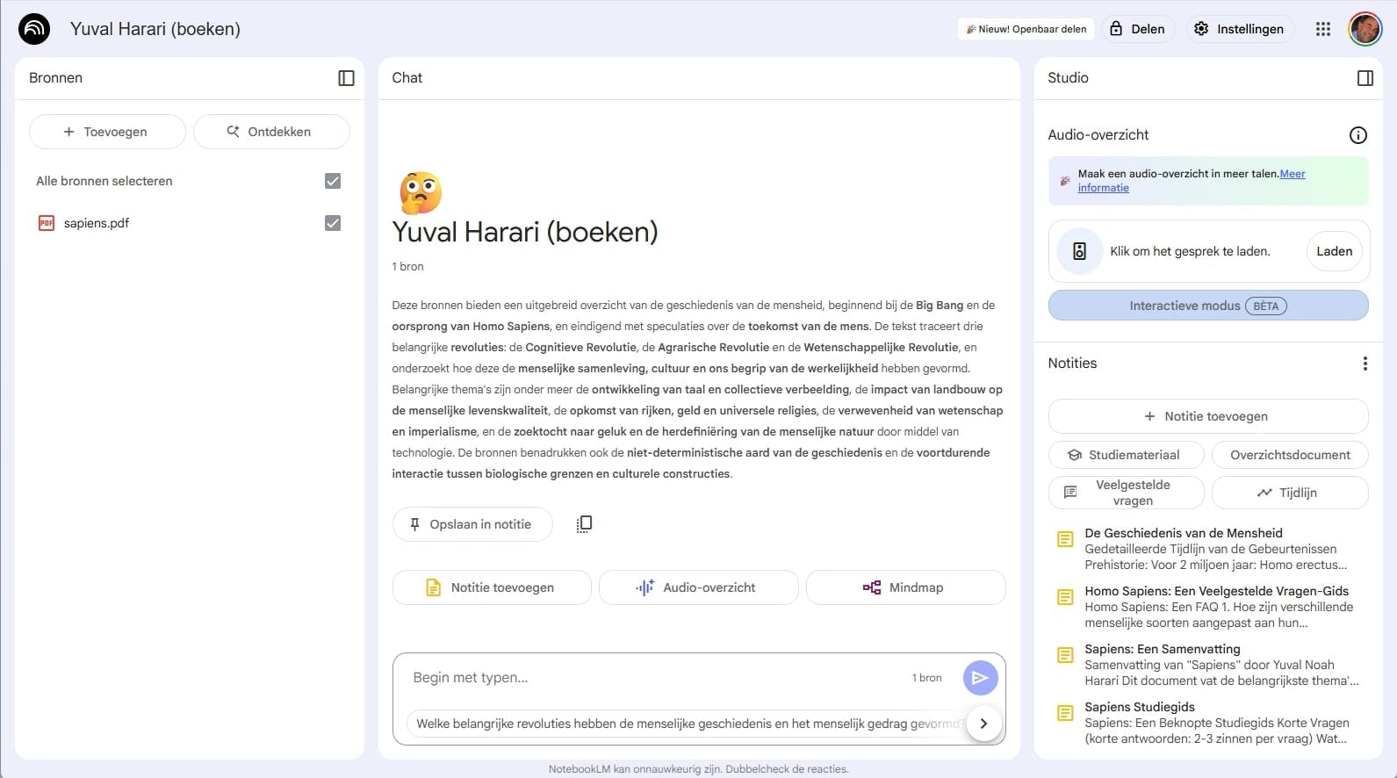Click the notebook title 'Yuval Harari (boeken)' in header
The width and height of the screenshot is (1397, 778).
[155, 29]
